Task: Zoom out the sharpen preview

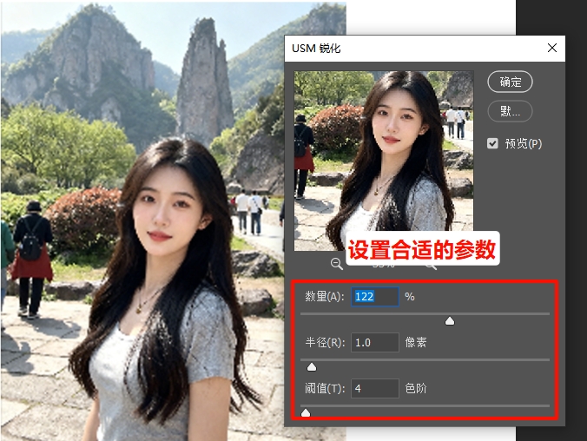Action: 336,264
